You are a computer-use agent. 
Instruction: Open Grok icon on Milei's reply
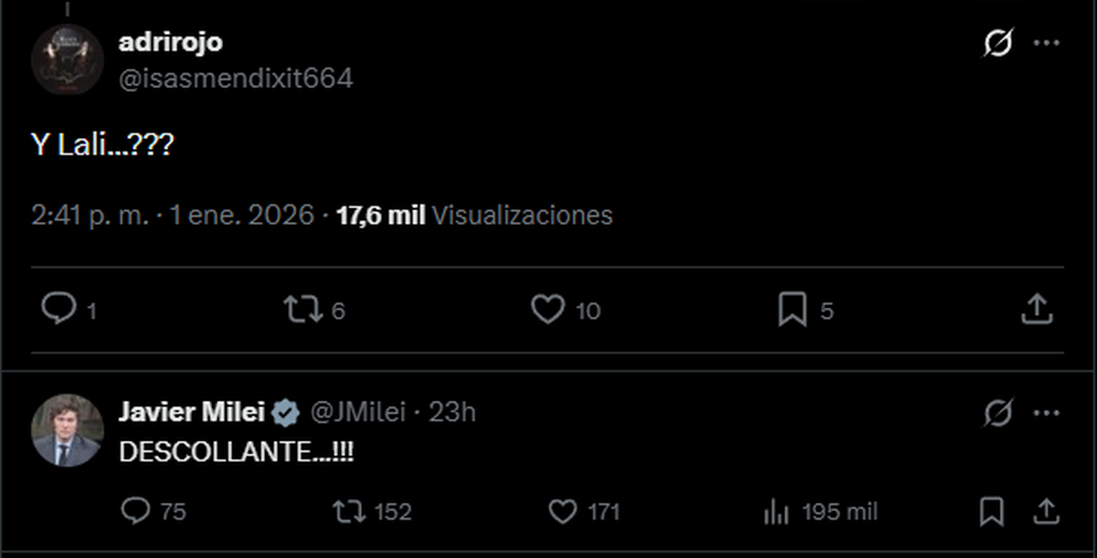point(998,413)
